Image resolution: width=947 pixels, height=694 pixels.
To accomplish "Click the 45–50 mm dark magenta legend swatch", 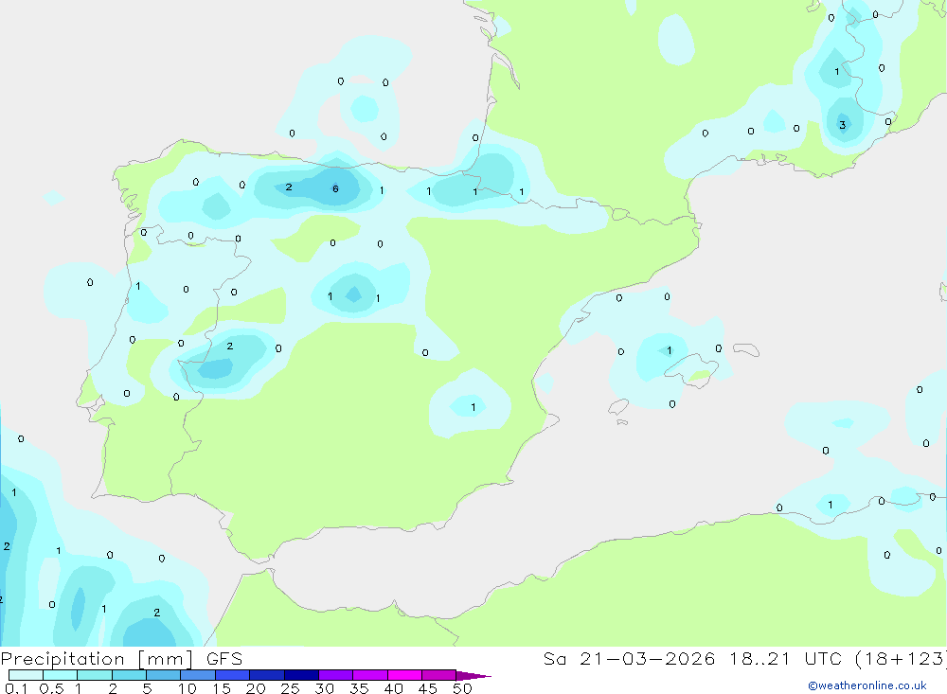I will pyautogui.click(x=439, y=675).
